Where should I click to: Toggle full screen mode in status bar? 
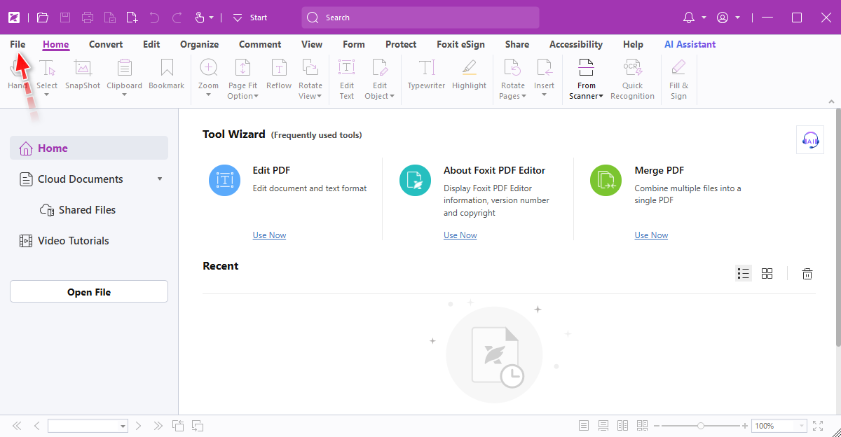point(818,426)
